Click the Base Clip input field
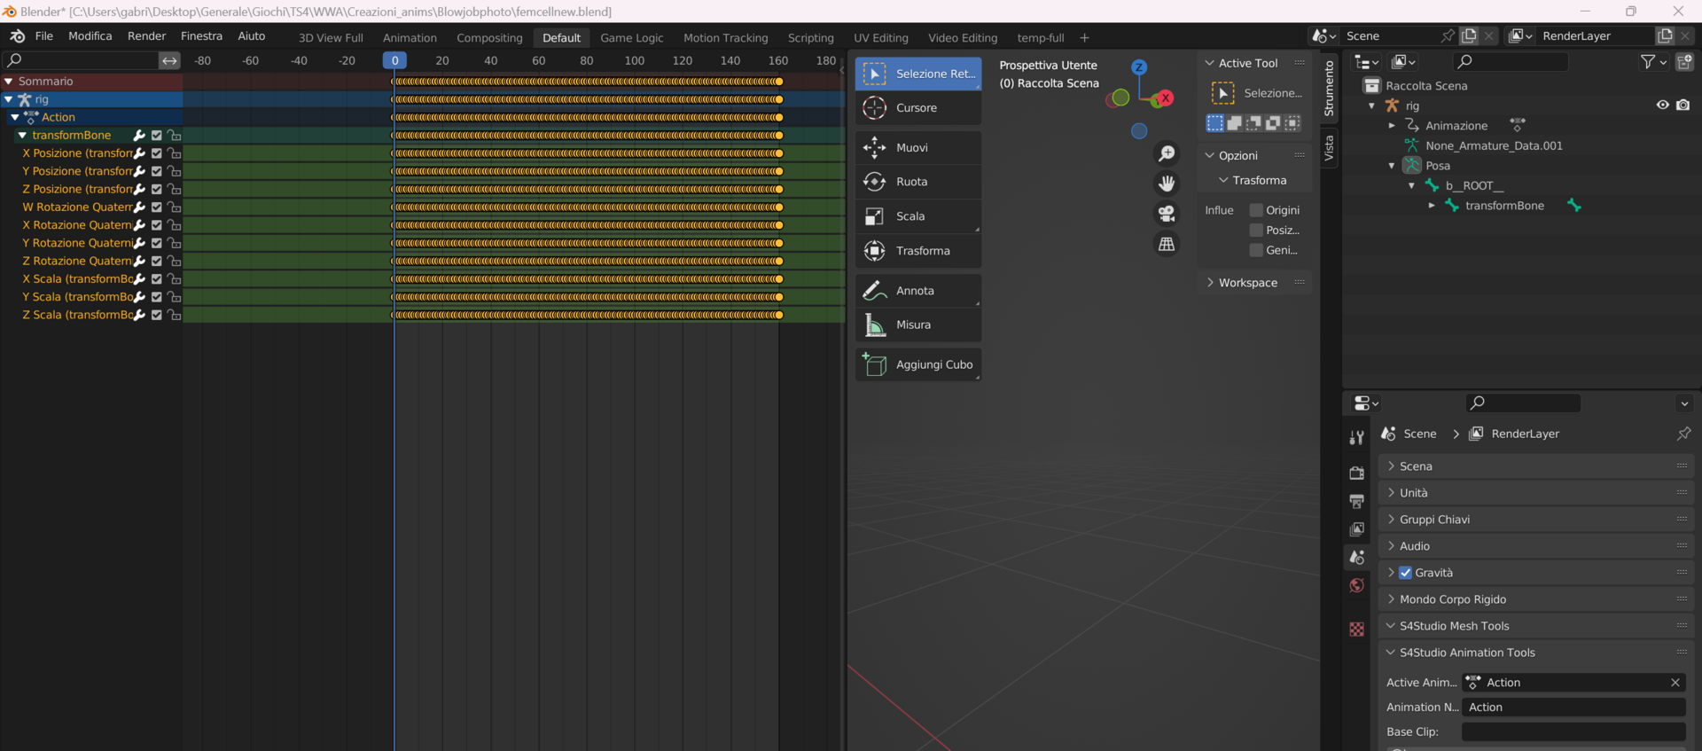The image size is (1702, 751). (1573, 731)
